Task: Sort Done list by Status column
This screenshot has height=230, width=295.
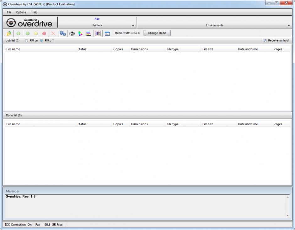Action: click(94, 124)
